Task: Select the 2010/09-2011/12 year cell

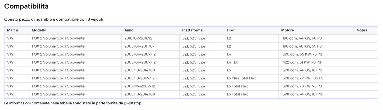Action: (138, 38)
